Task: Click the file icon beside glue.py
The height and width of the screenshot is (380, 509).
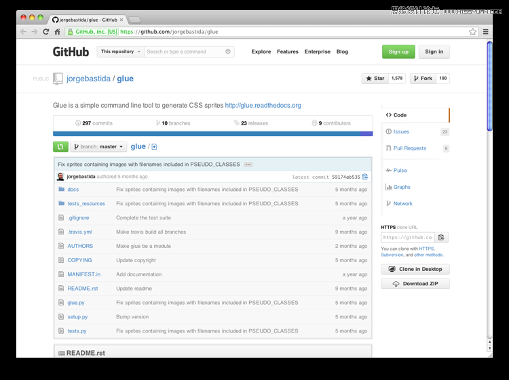Action: click(61, 303)
